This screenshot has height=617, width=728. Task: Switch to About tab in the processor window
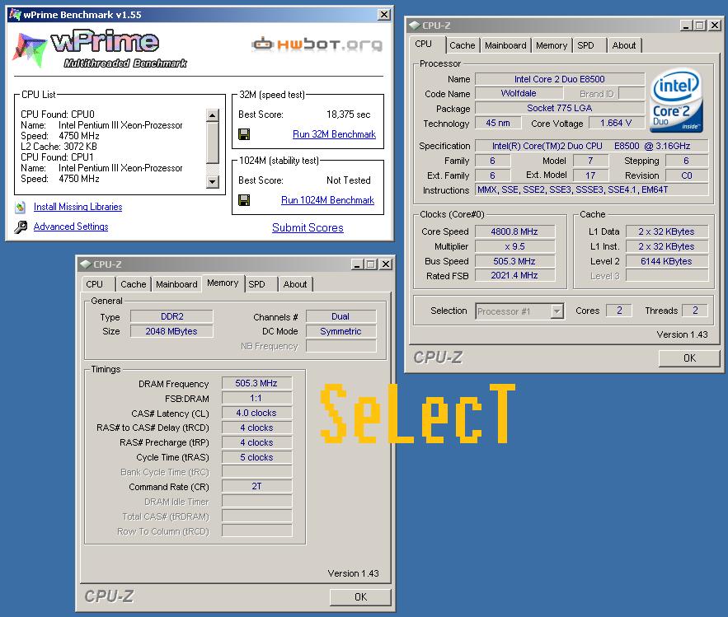pos(623,45)
